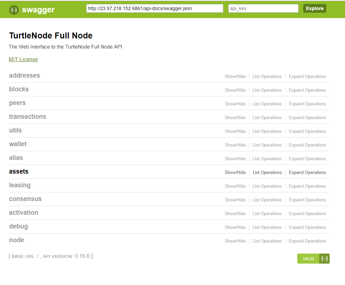Click the VALID badge
Screen dimensions: 345x285
308,259
